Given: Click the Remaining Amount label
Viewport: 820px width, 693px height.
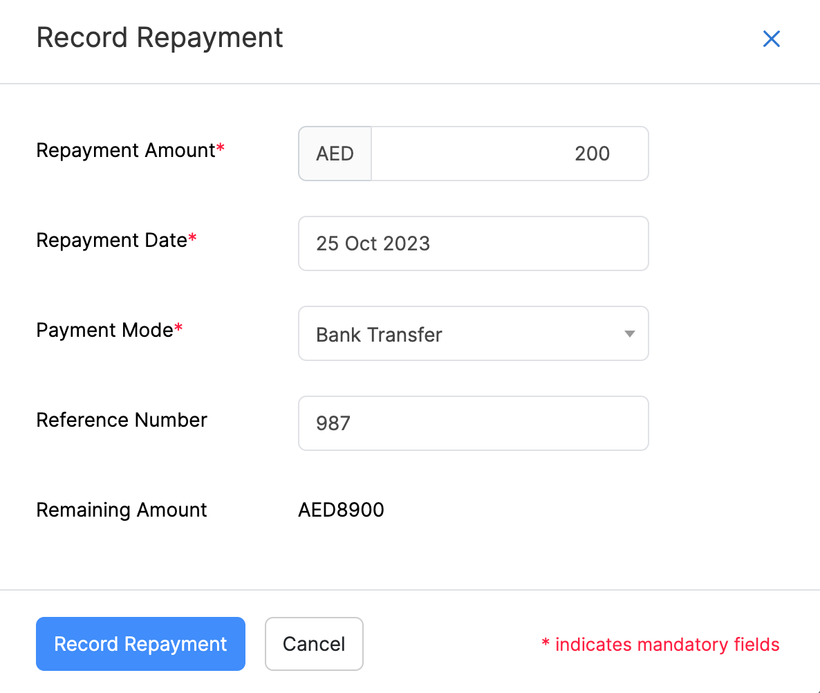Looking at the screenshot, I should click(121, 510).
